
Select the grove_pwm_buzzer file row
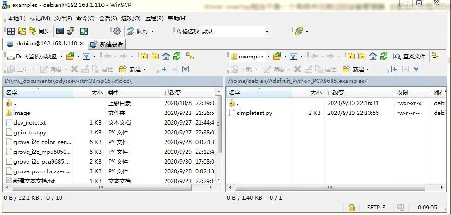click(110, 171)
